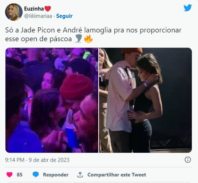Click the blue reply speech bubble icon
Screen dimensions: 198x183
coord(36,175)
